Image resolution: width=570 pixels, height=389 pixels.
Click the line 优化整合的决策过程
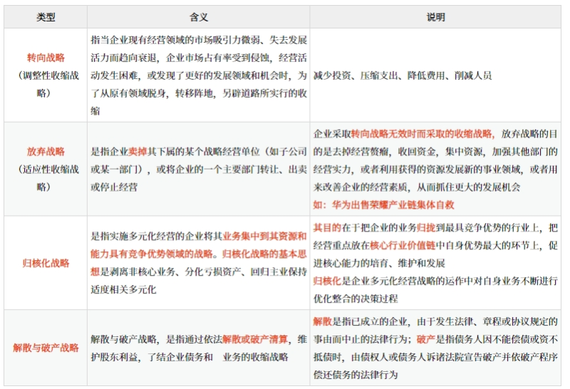356,298
